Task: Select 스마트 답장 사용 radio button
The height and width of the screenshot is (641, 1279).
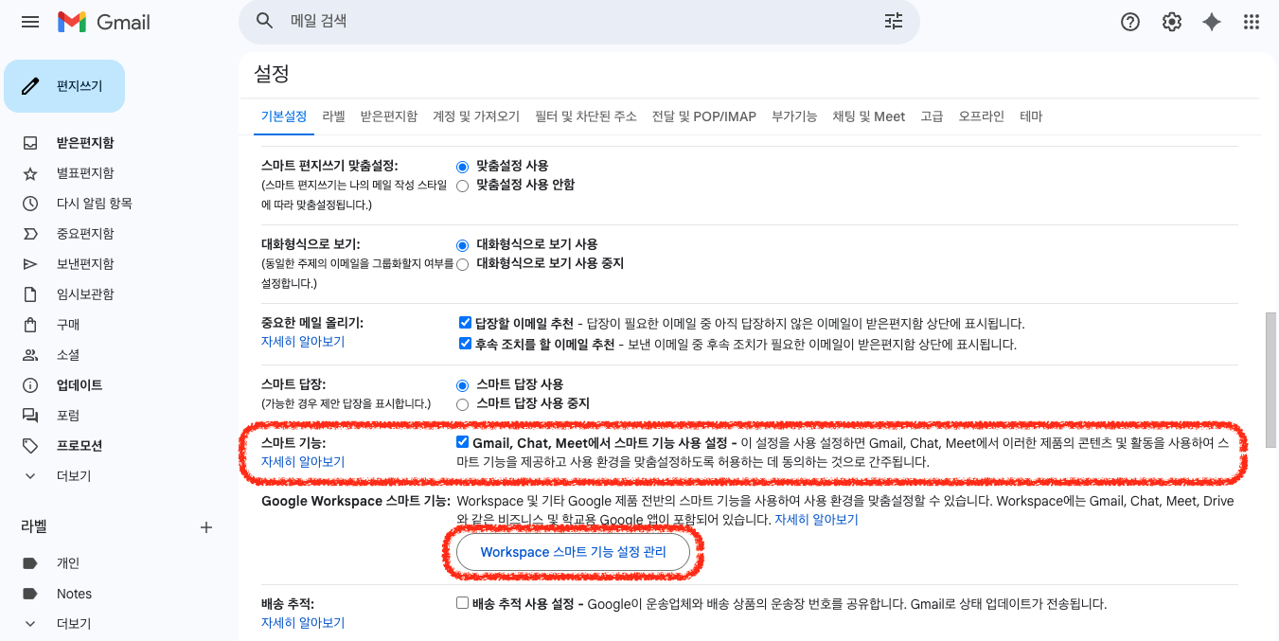Action: (463, 384)
